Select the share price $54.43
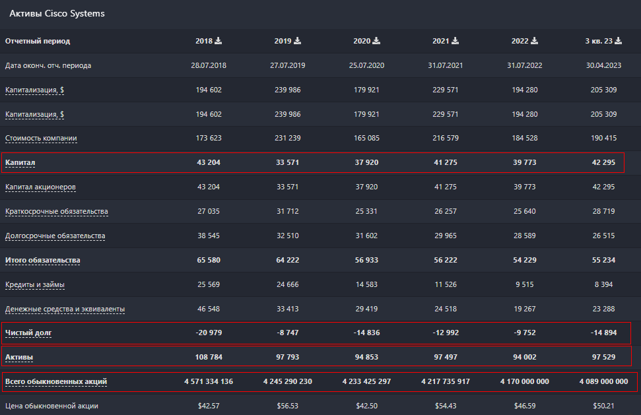Image resolution: width=641 pixels, height=415 pixels. (446, 406)
